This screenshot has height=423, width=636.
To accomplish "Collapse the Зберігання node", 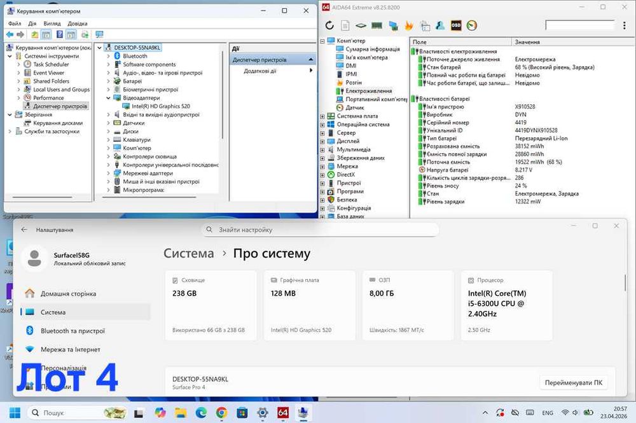I will pyautogui.click(x=10, y=114).
